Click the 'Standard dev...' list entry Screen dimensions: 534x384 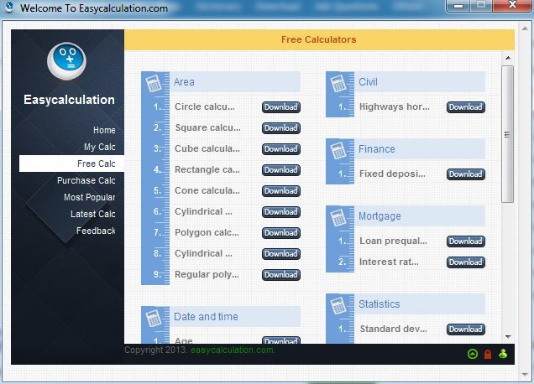[393, 329]
